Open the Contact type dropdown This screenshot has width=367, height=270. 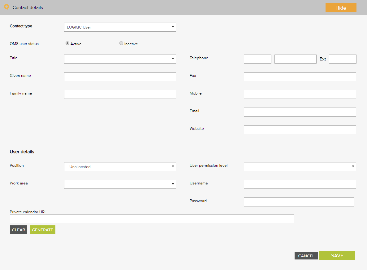point(120,27)
